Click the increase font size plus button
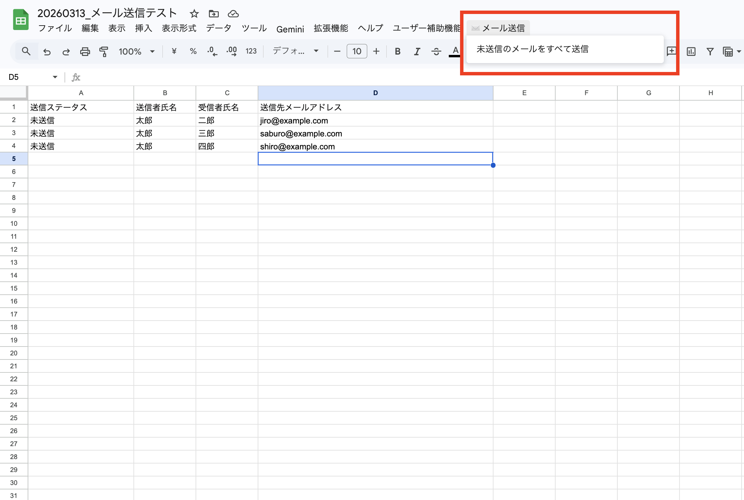 pos(376,52)
